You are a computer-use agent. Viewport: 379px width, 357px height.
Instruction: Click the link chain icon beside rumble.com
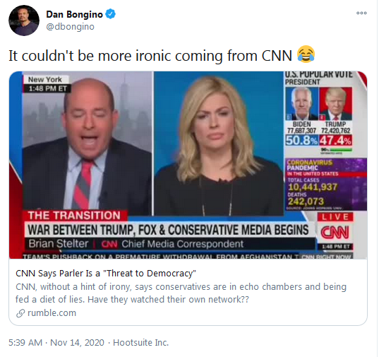click(x=20, y=313)
